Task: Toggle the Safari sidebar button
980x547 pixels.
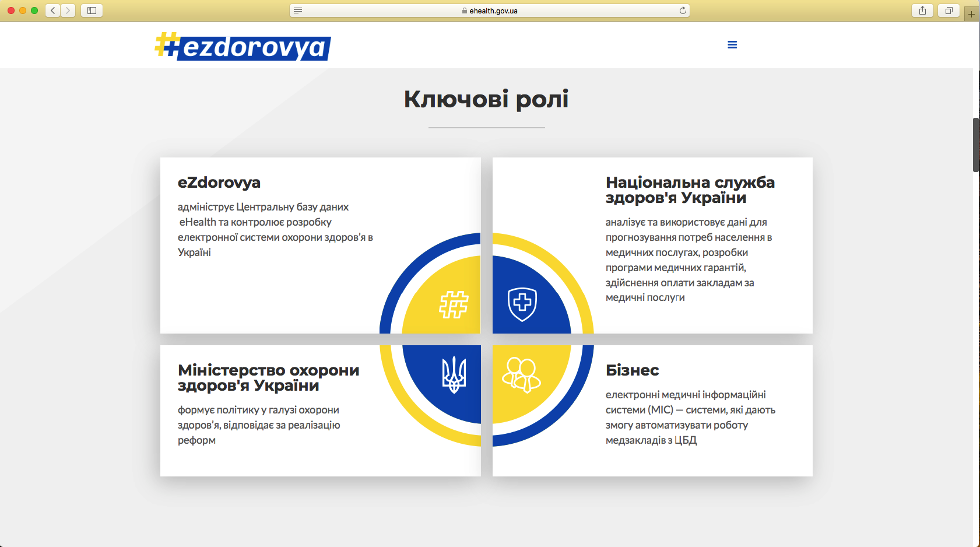Action: 92,10
